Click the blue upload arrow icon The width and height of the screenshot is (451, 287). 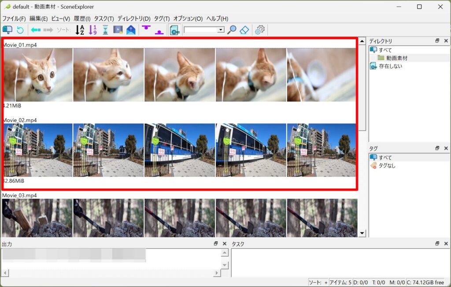[130, 30]
